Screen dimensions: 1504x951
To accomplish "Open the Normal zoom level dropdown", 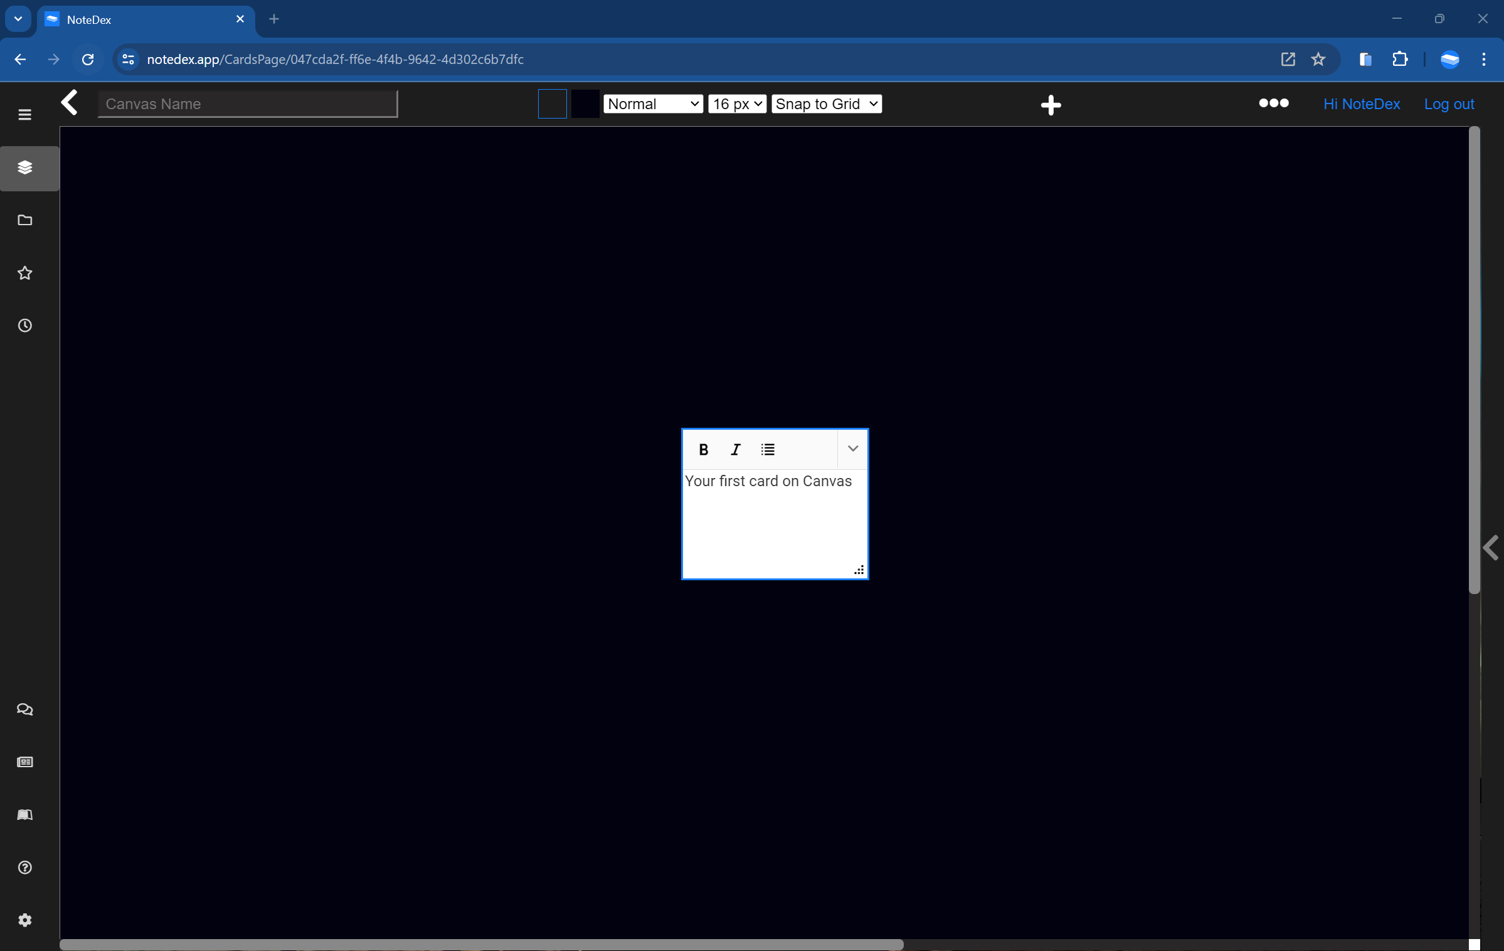I will (x=652, y=104).
